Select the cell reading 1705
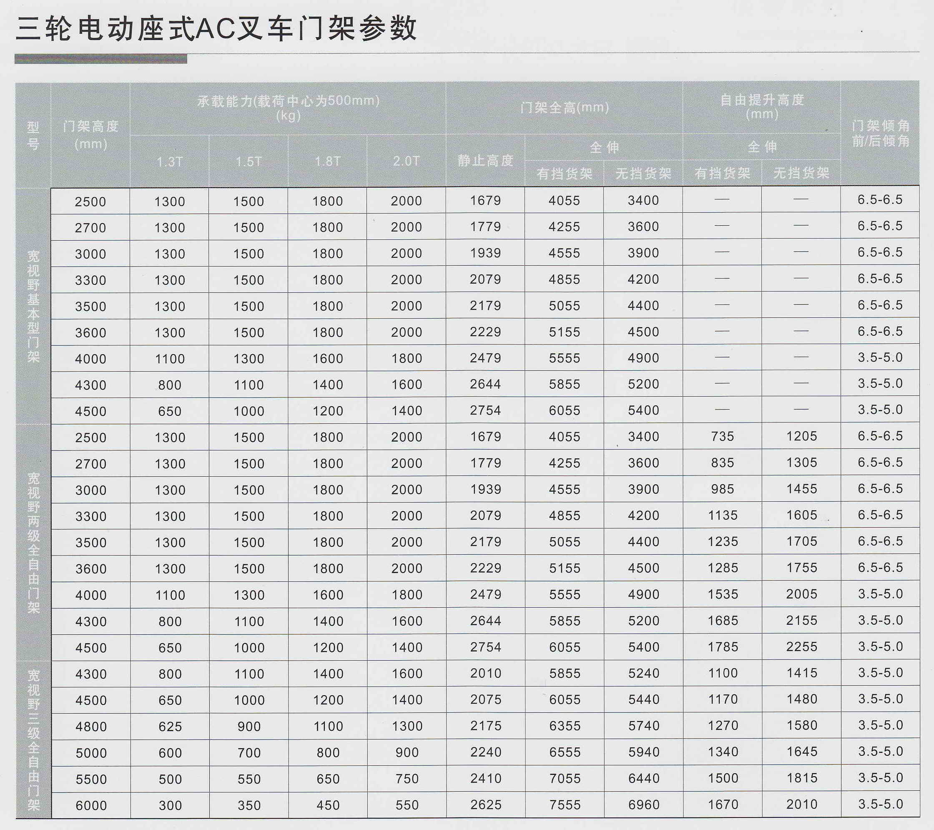The image size is (934, 830). pos(801,541)
